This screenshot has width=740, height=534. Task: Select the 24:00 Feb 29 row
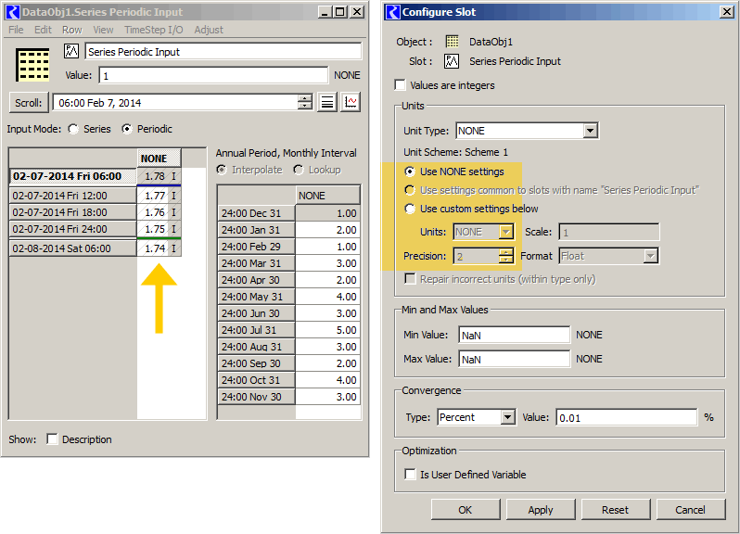(256, 247)
